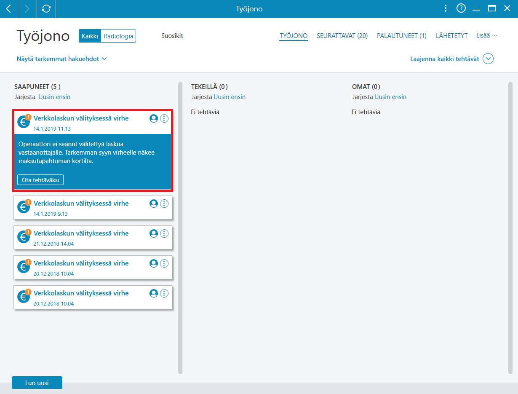Screen dimensions: 518x394
Task: Open the PALAUTUNEET (1) tab
Action: [x=402, y=36]
